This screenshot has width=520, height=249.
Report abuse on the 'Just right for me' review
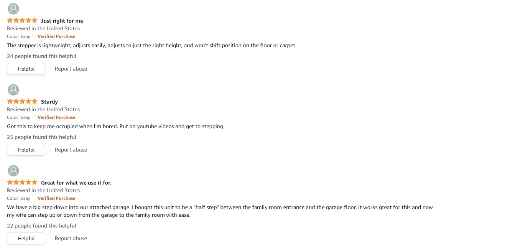71,69
